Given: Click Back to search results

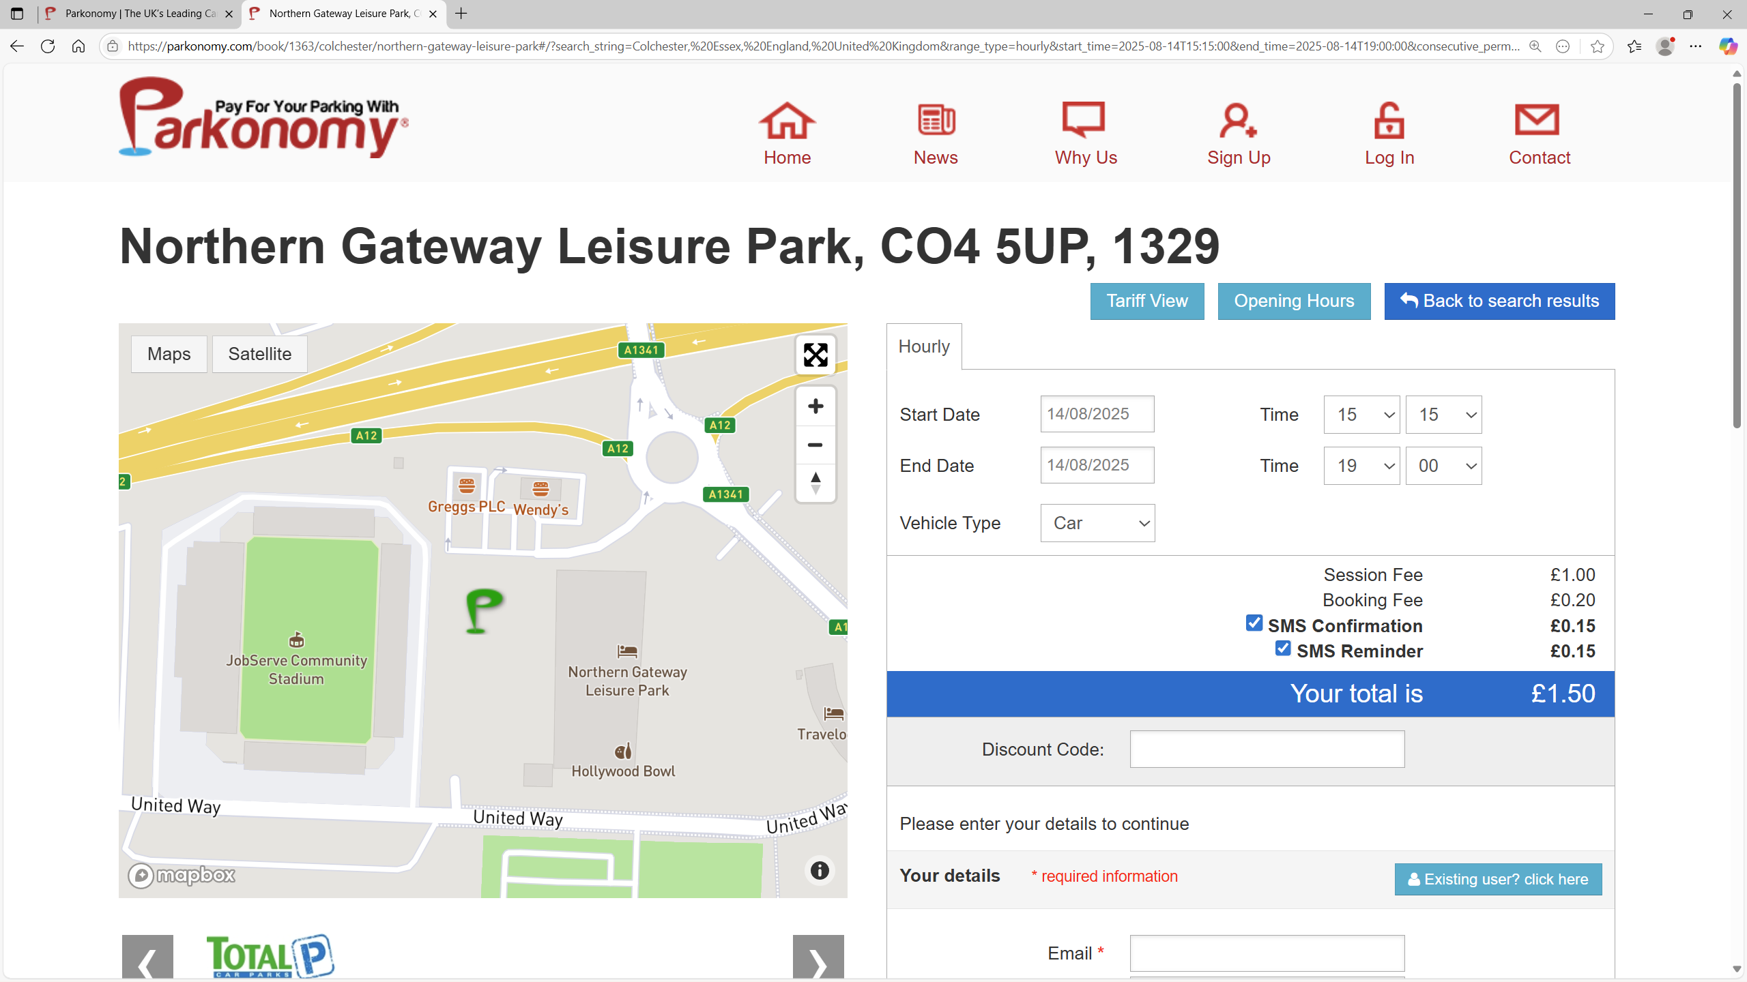Looking at the screenshot, I should tap(1499, 301).
